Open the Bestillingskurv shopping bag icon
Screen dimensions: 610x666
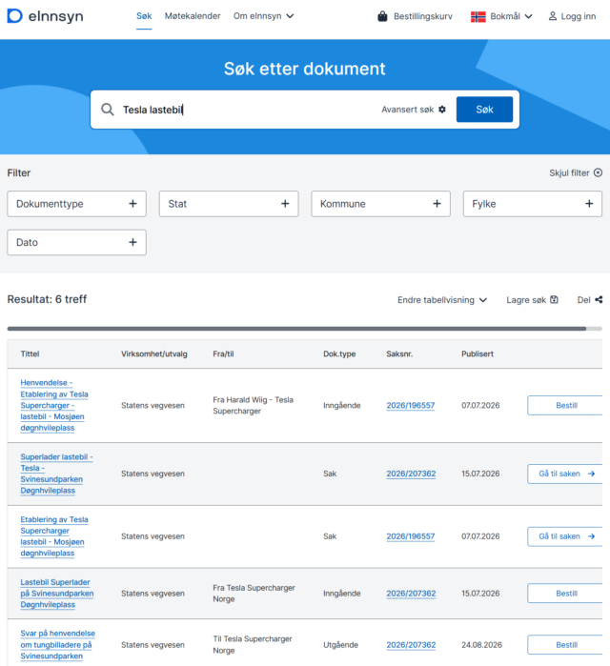tap(382, 16)
